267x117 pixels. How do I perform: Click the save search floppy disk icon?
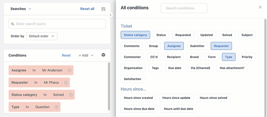[103, 9]
